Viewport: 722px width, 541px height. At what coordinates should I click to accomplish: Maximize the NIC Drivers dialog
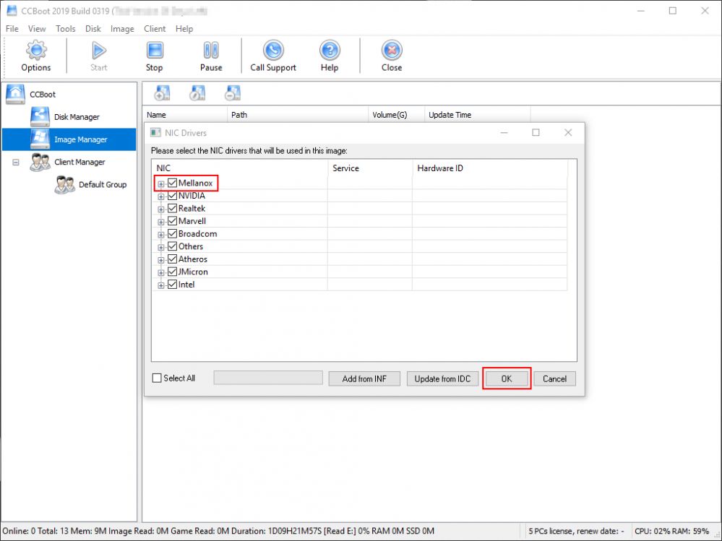tap(536, 132)
